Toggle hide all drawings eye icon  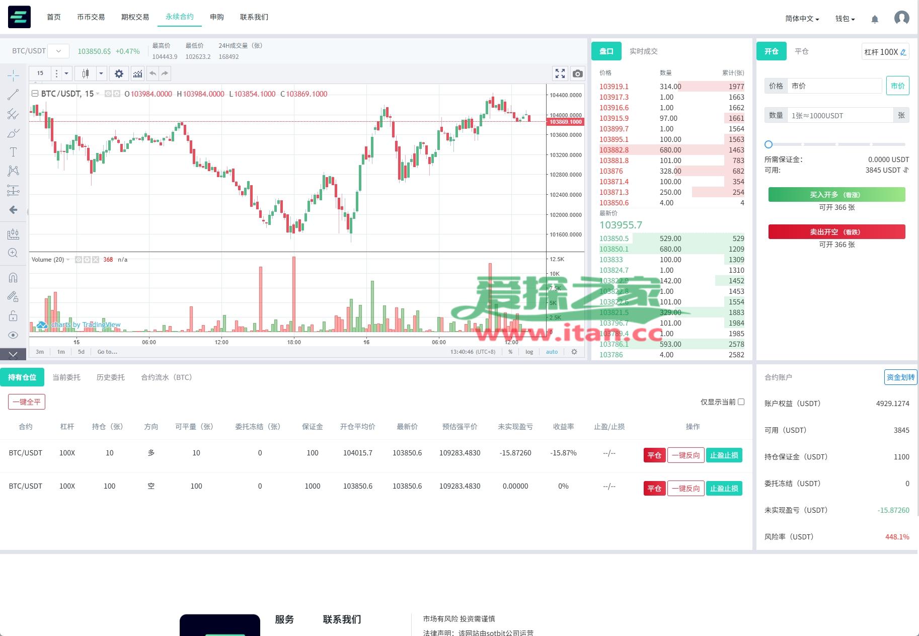pyautogui.click(x=13, y=335)
